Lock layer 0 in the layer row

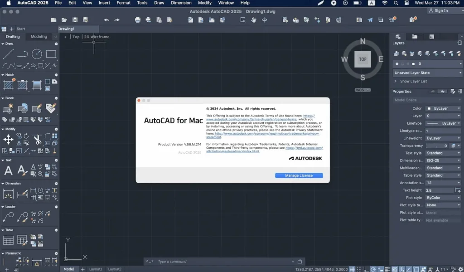point(408,63)
